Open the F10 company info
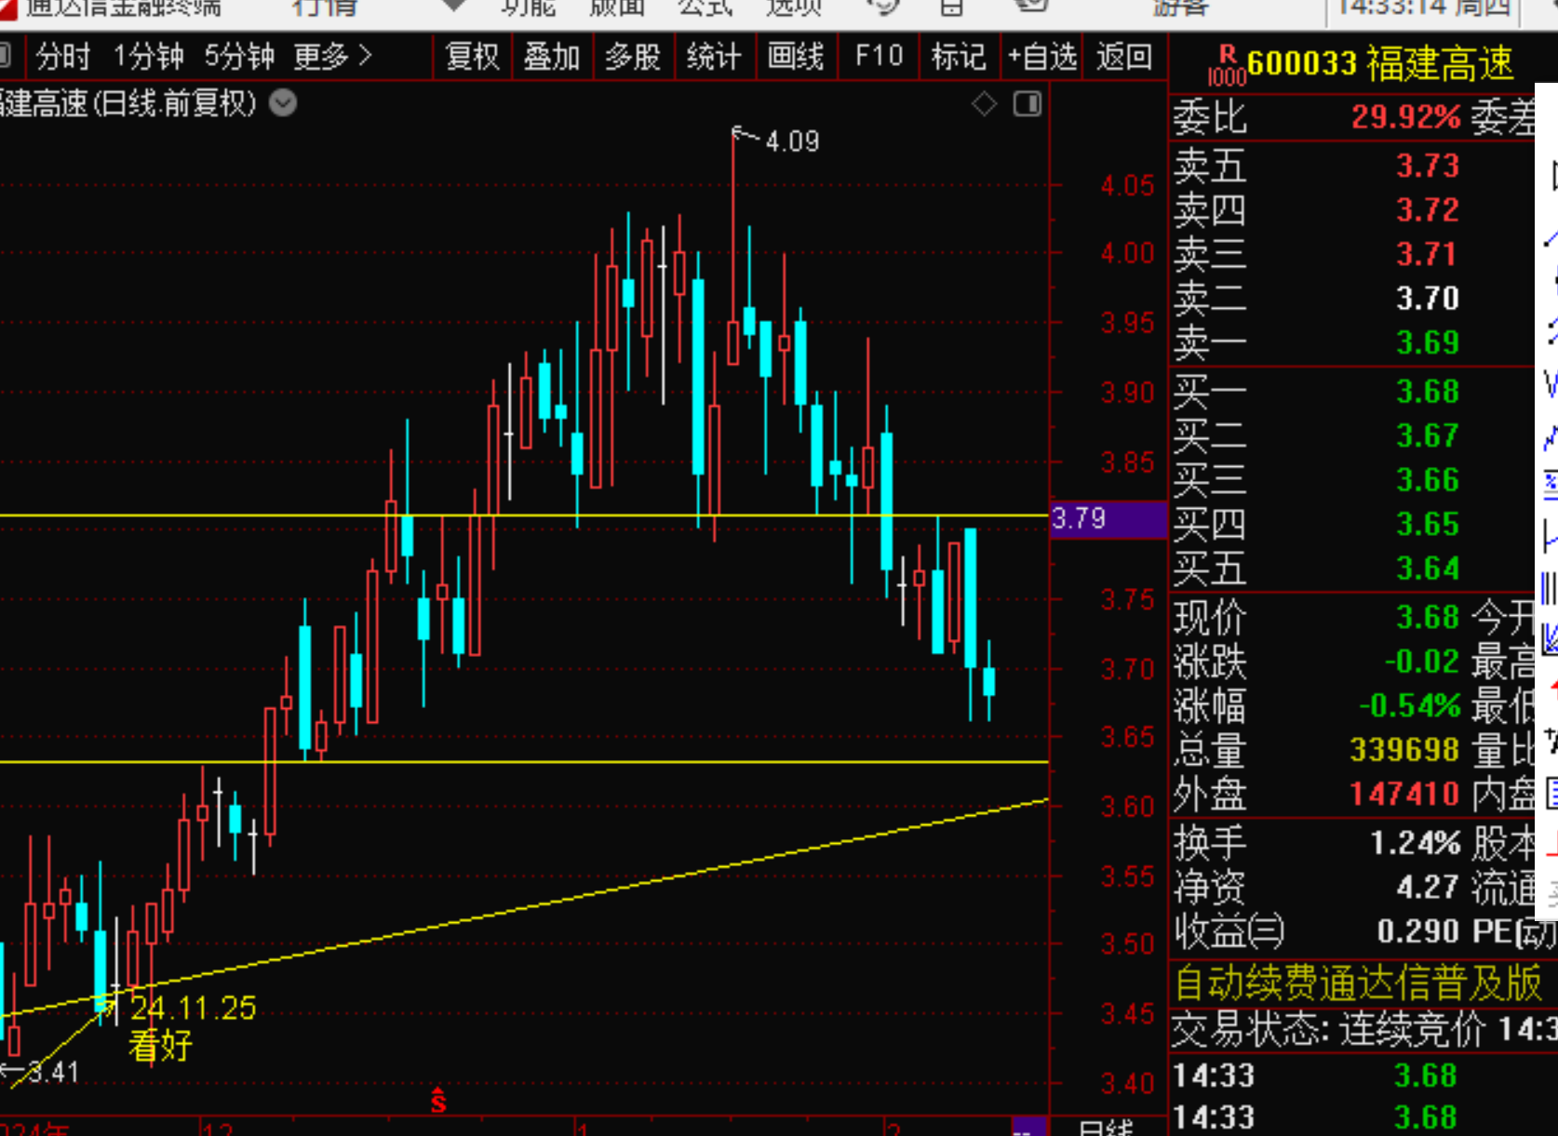This screenshot has width=1558, height=1136. tap(879, 57)
